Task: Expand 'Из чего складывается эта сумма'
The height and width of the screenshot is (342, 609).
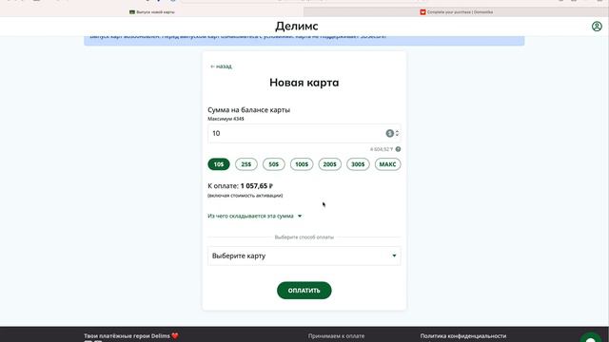Action: [x=255, y=216]
